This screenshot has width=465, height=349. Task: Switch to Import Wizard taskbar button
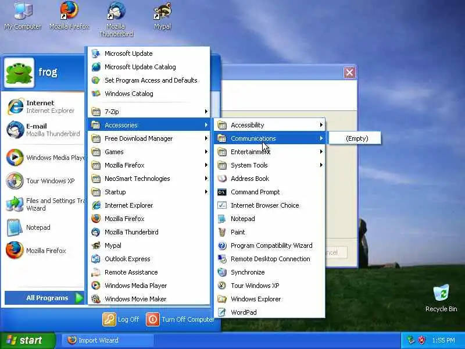(108, 340)
